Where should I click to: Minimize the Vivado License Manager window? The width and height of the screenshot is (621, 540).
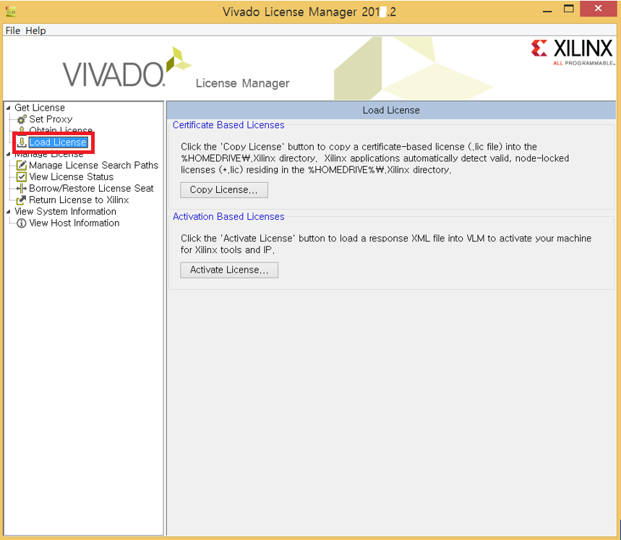tap(547, 10)
